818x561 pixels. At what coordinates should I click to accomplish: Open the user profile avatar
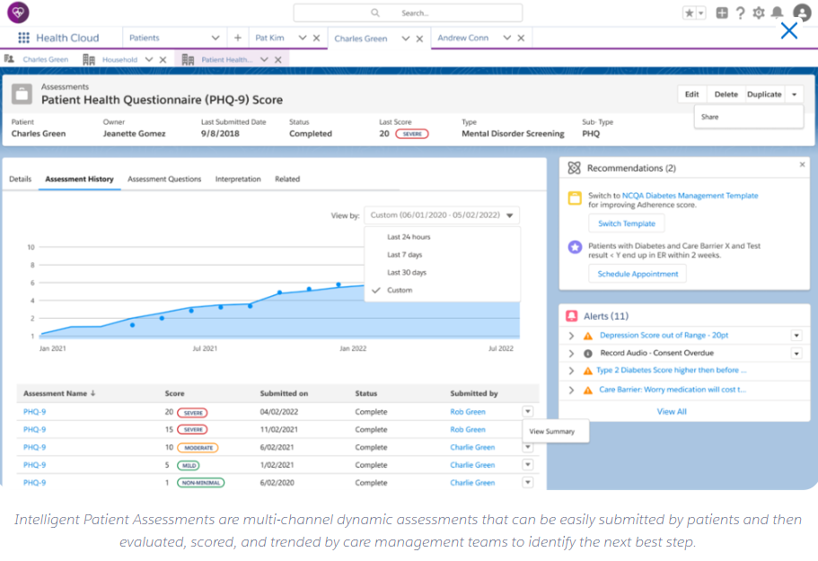point(801,13)
